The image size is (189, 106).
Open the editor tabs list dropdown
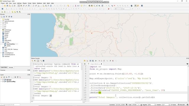187,64
